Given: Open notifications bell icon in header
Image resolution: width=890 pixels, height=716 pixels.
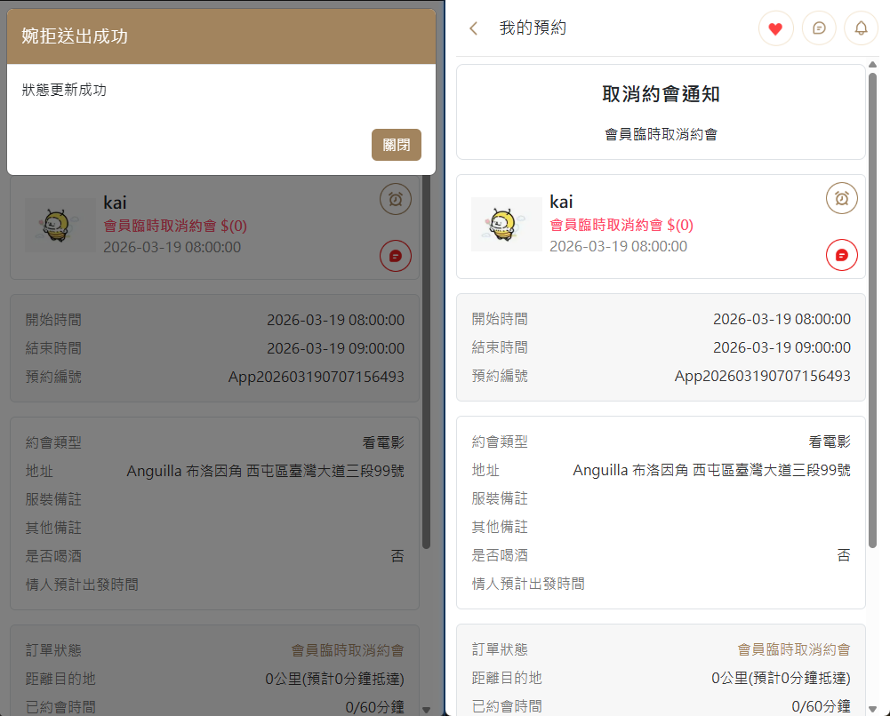Looking at the screenshot, I should coord(861,28).
